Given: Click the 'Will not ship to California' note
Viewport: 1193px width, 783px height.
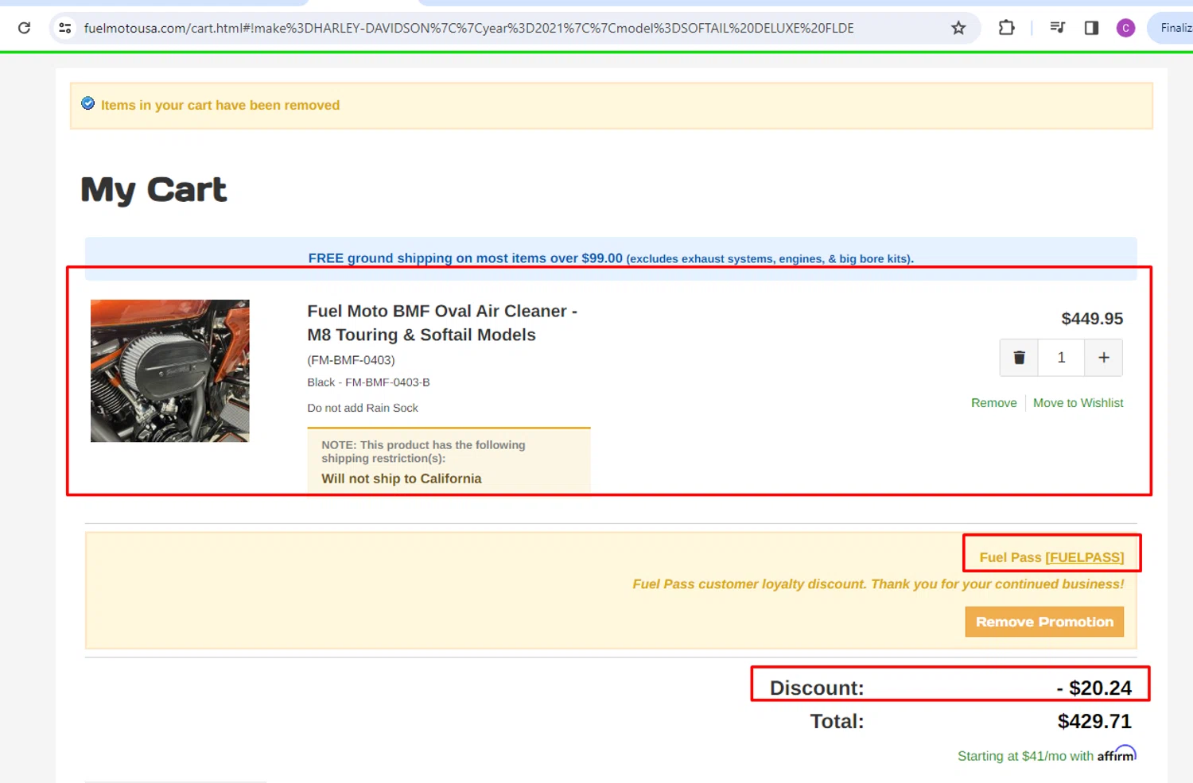Looking at the screenshot, I should click(x=402, y=479).
